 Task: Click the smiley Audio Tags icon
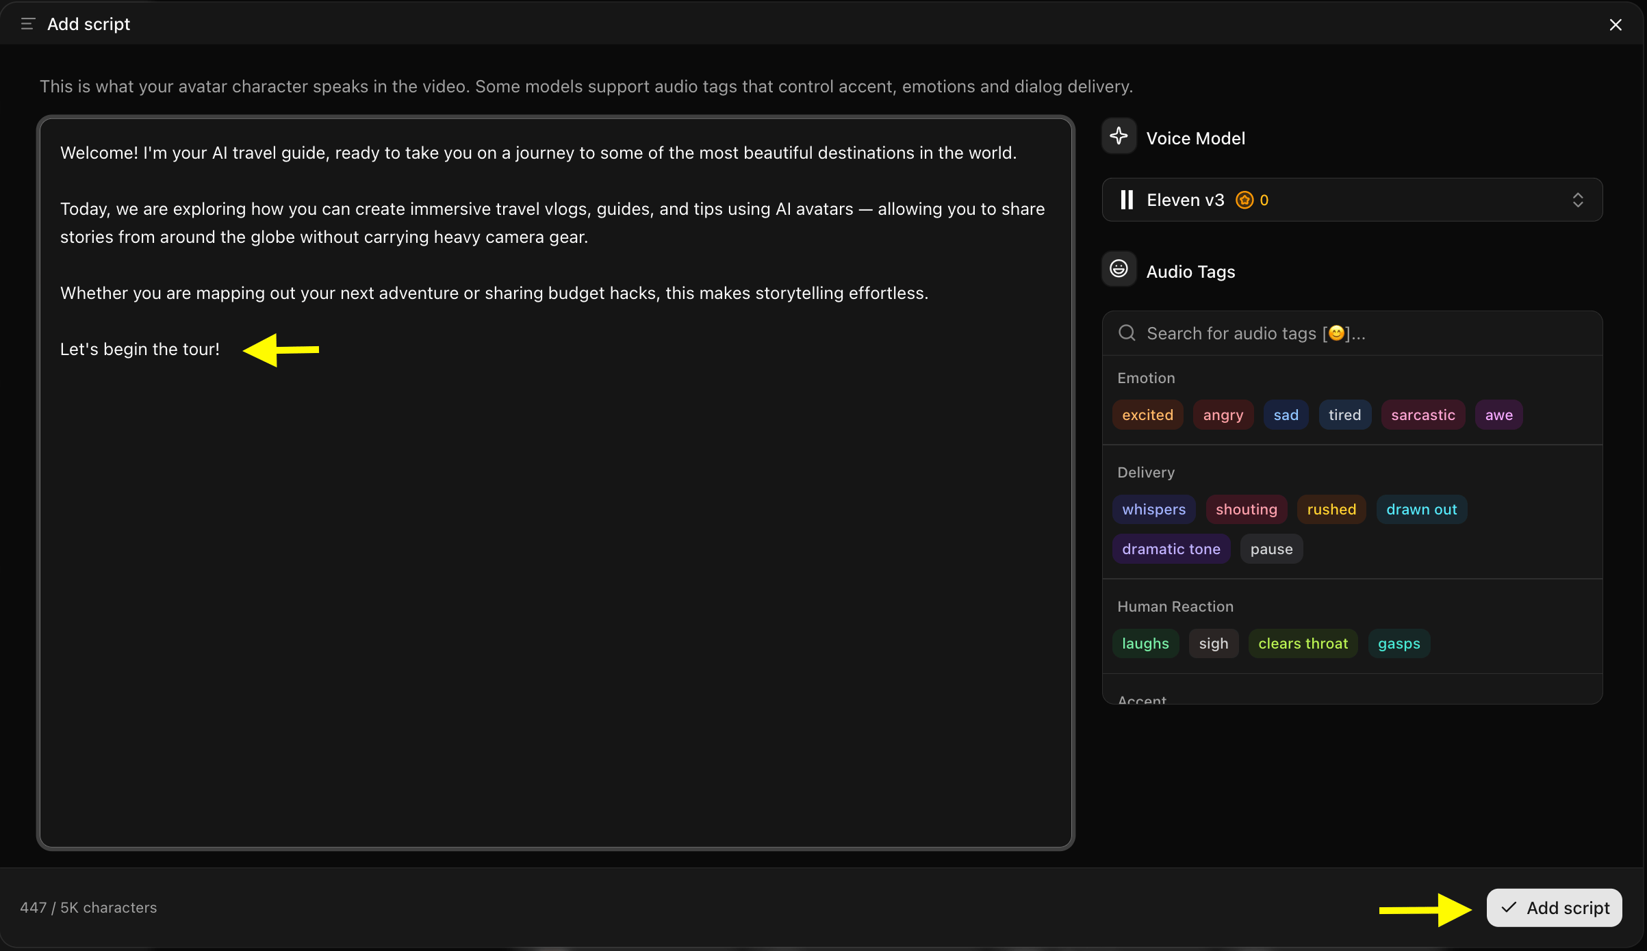(x=1119, y=269)
